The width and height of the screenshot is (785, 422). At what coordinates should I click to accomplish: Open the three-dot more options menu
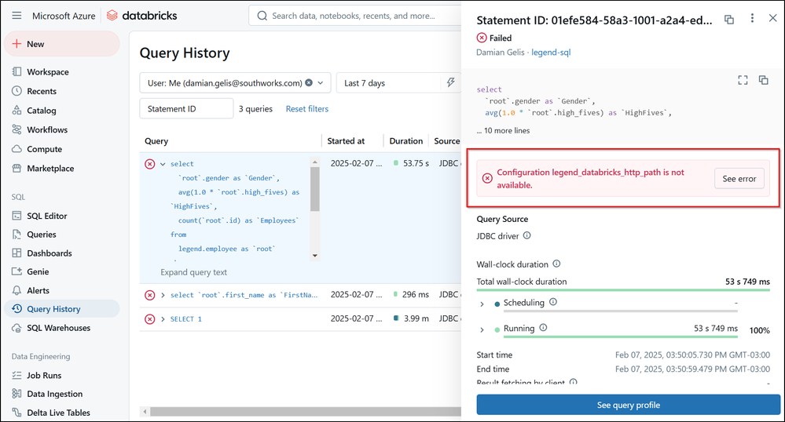(752, 19)
